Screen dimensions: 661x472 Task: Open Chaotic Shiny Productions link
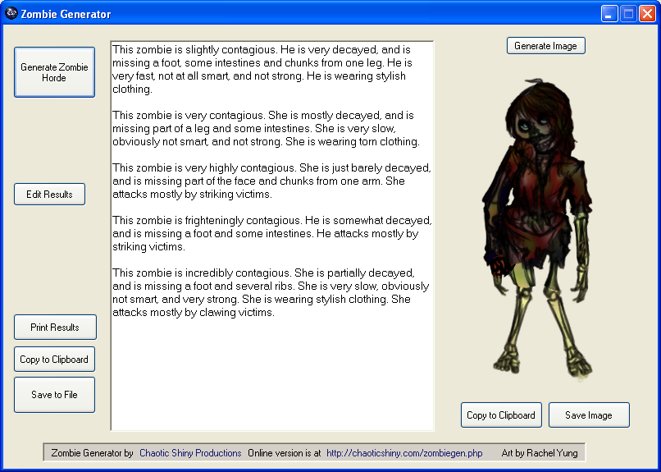[x=190, y=453]
